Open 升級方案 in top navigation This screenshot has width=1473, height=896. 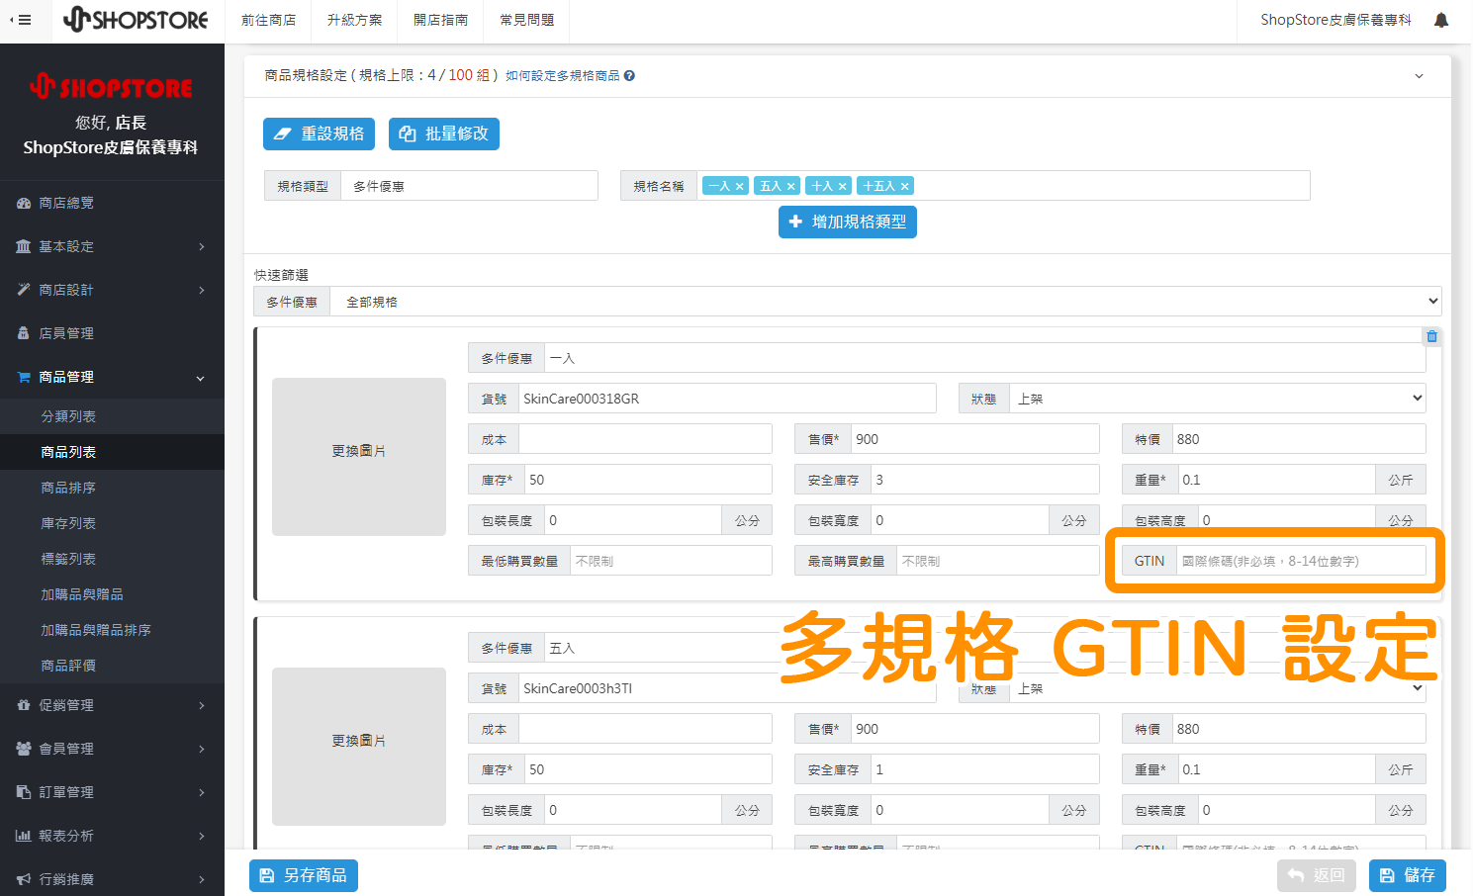(354, 20)
